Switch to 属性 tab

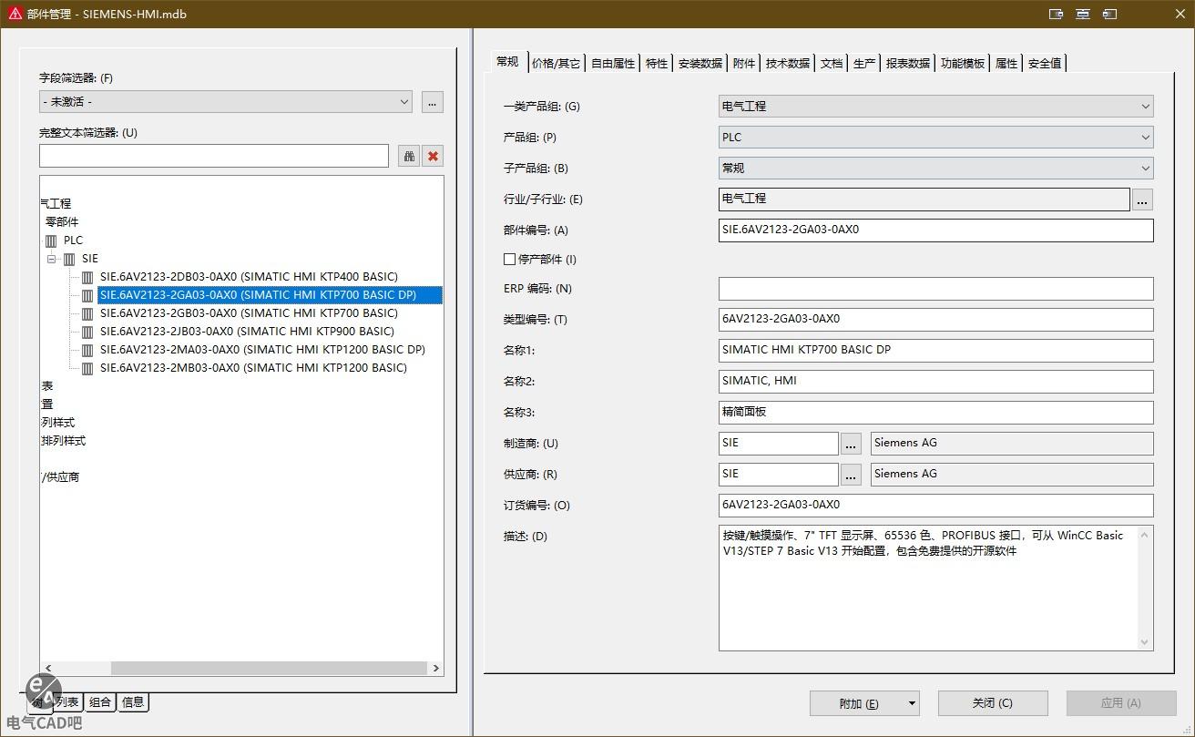point(1006,63)
